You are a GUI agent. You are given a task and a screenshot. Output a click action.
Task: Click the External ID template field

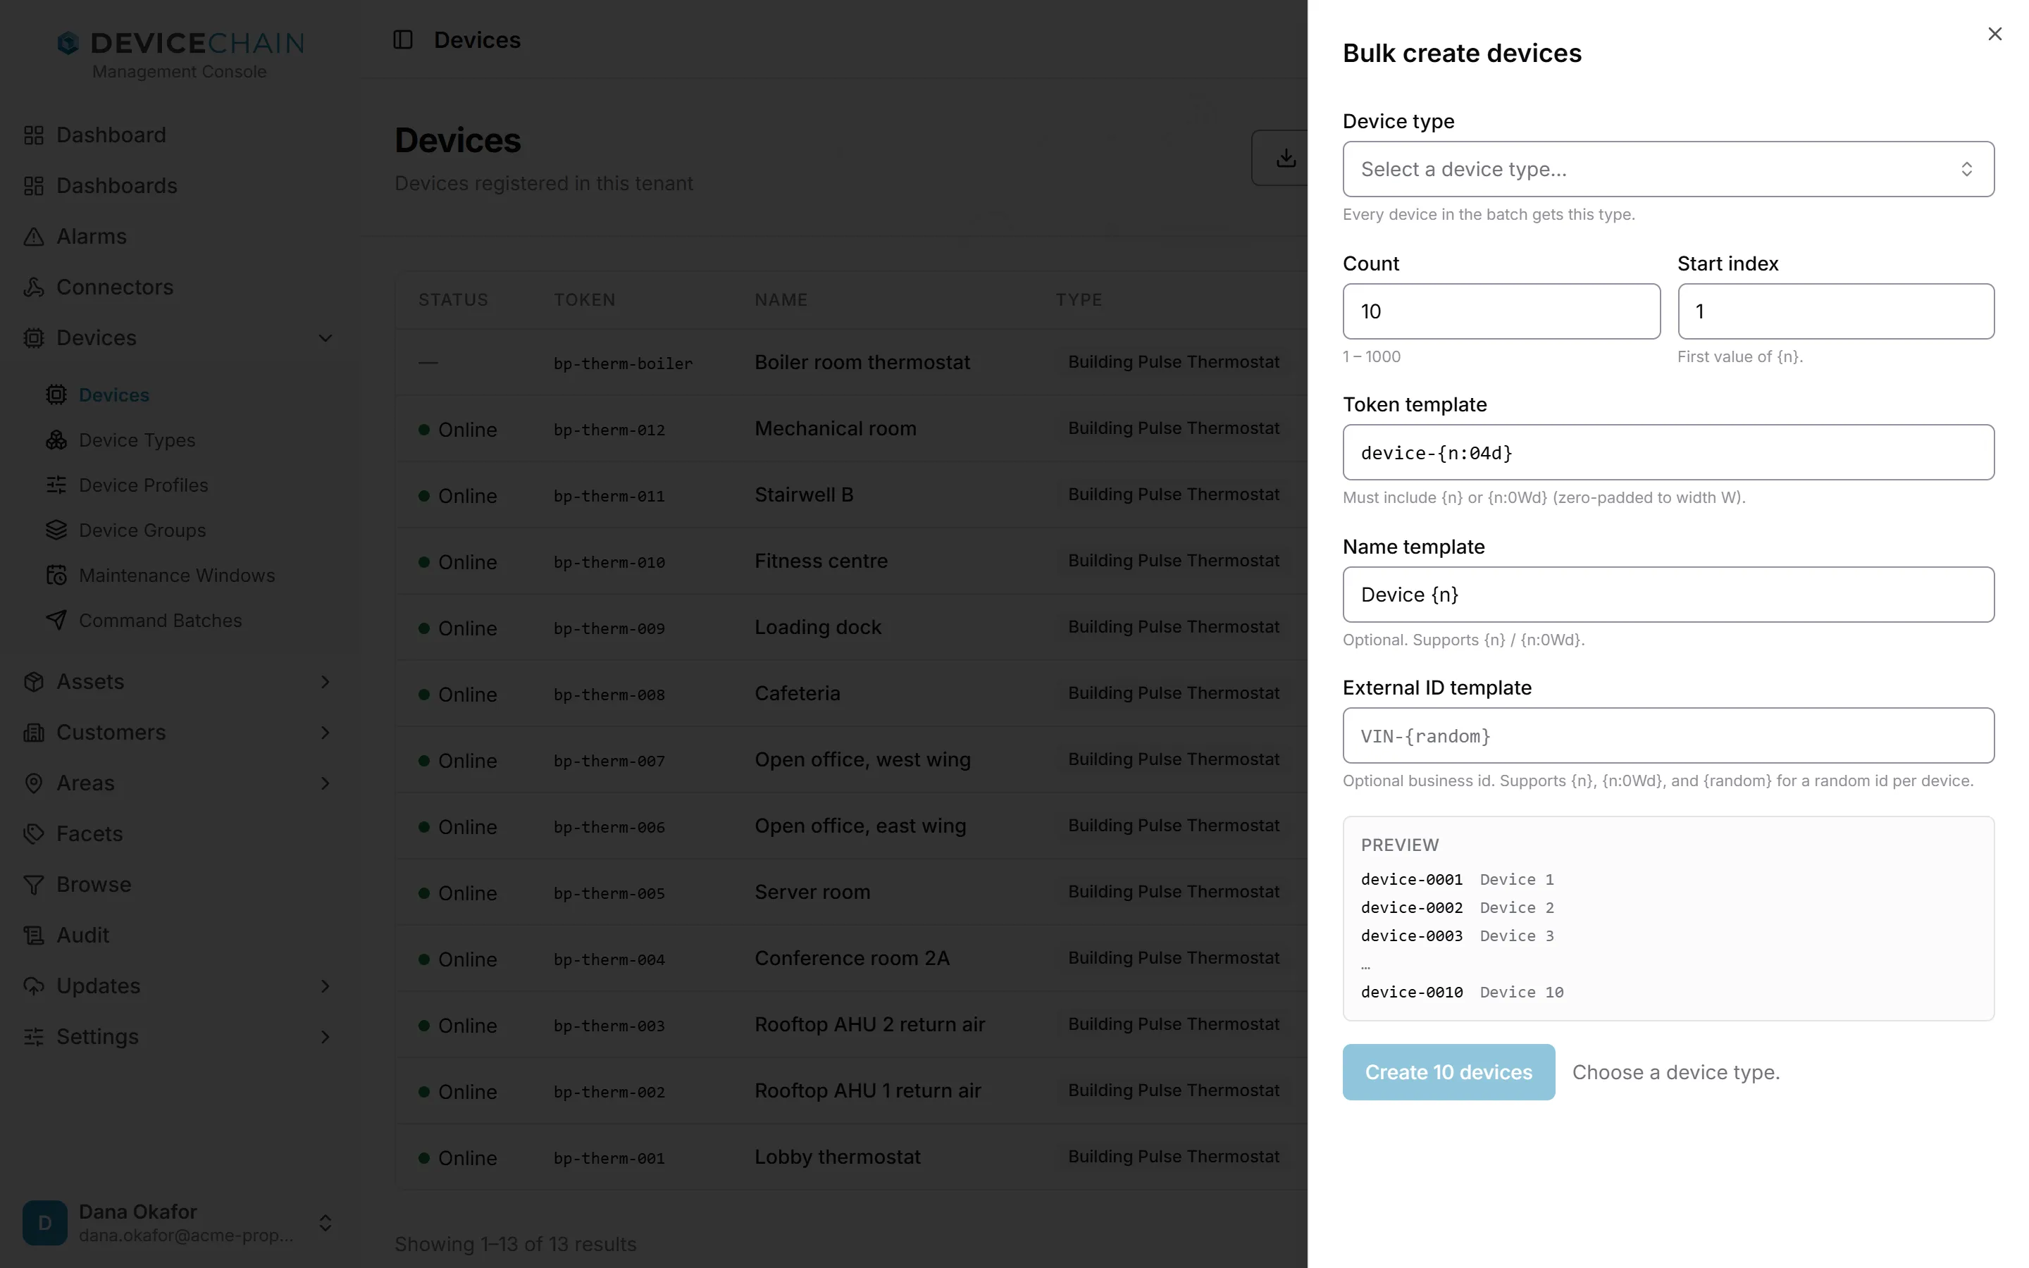click(x=1668, y=735)
